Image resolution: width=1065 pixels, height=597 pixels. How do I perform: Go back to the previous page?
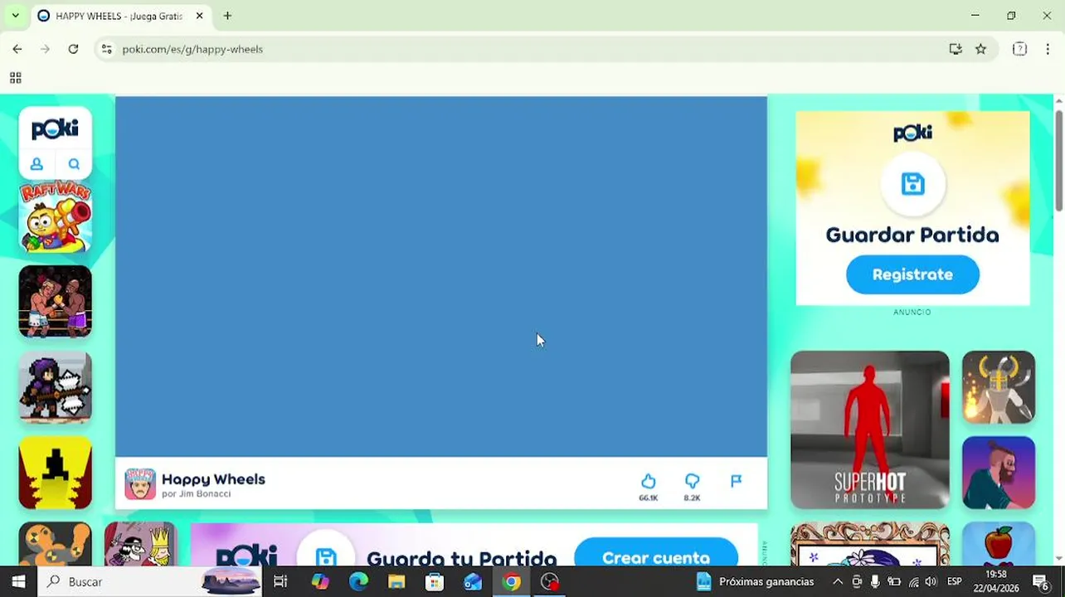[x=17, y=49]
